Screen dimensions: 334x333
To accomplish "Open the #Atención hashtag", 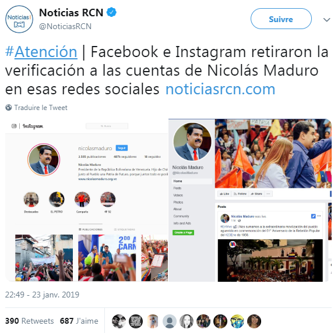I will [41, 52].
